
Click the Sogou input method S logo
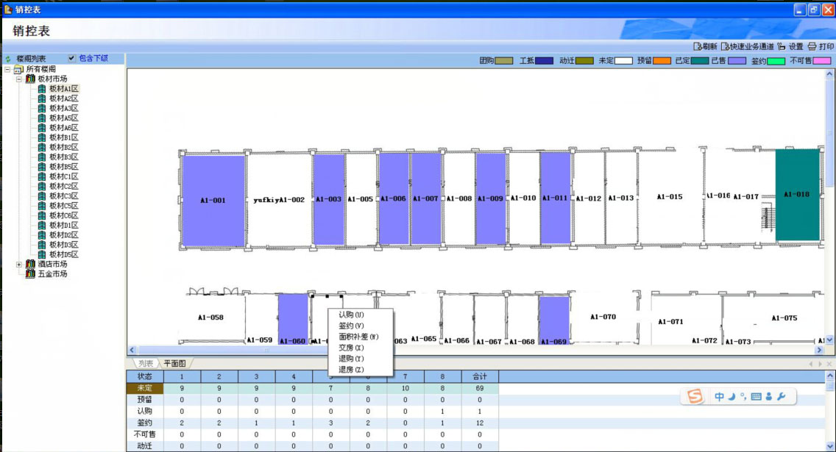pos(695,397)
